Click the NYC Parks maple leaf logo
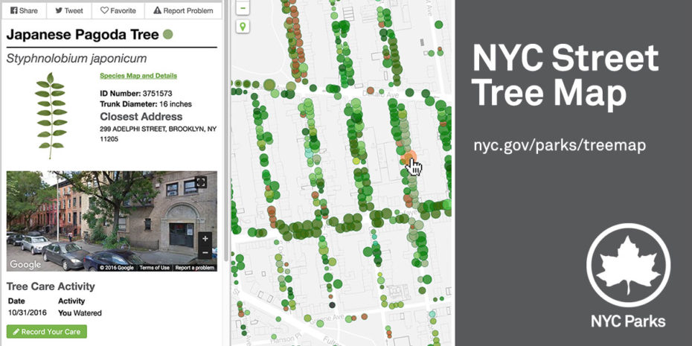Screen dimensions: 692x346 [629, 265]
